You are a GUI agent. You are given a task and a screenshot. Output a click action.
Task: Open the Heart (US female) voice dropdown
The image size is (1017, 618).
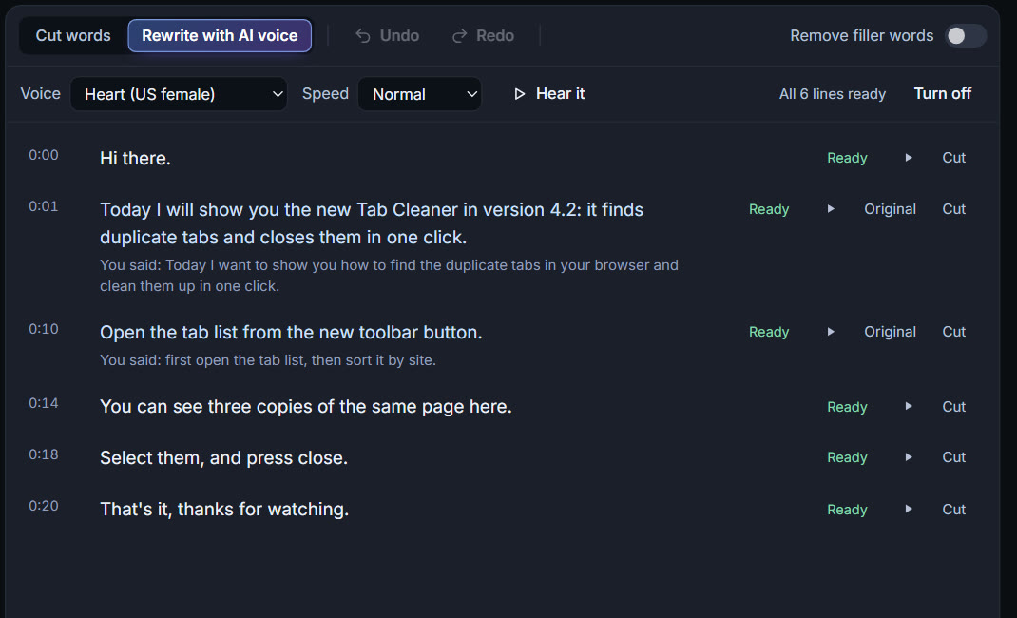pos(179,94)
